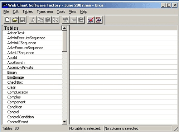Image resolution: width=179 pixels, height=132 pixels.
Task: Click the New file toolbar icon
Action: 7,20
